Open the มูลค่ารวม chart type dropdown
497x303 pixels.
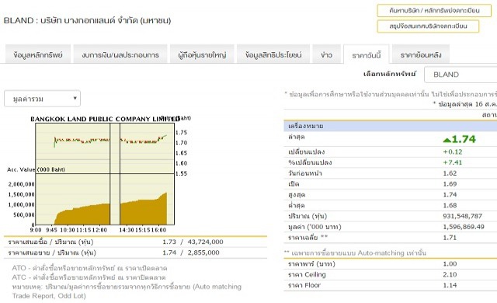pyautogui.click(x=42, y=99)
